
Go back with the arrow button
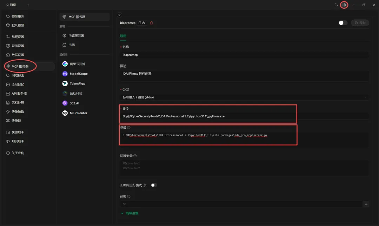(x=120, y=15)
